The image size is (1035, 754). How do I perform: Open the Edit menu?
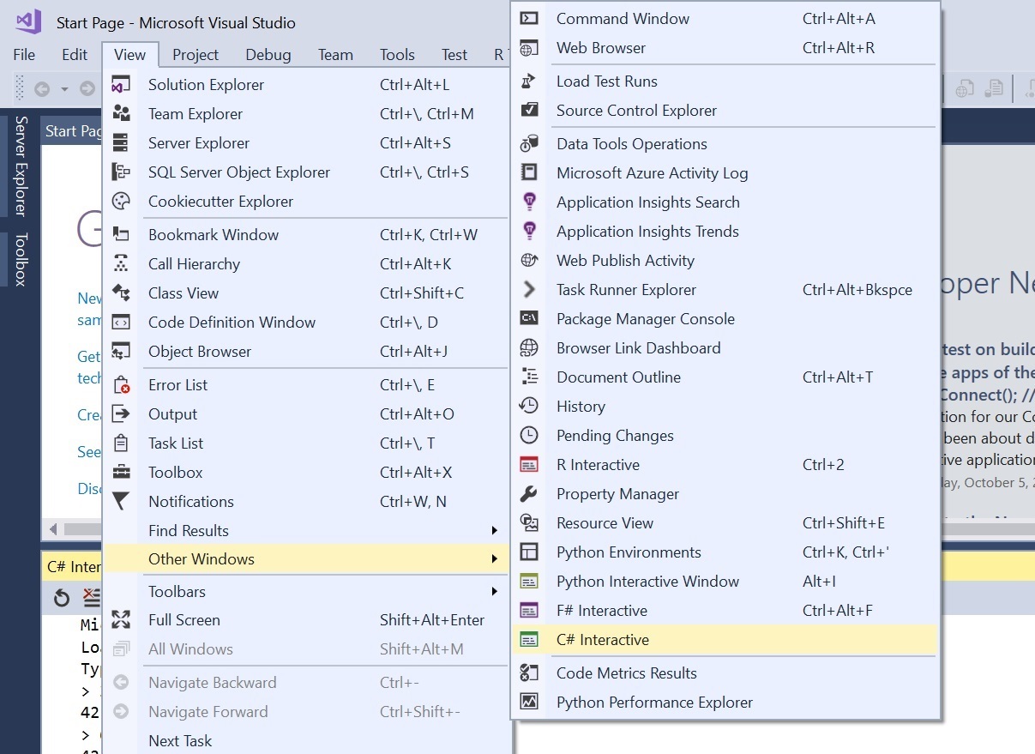pyautogui.click(x=75, y=55)
